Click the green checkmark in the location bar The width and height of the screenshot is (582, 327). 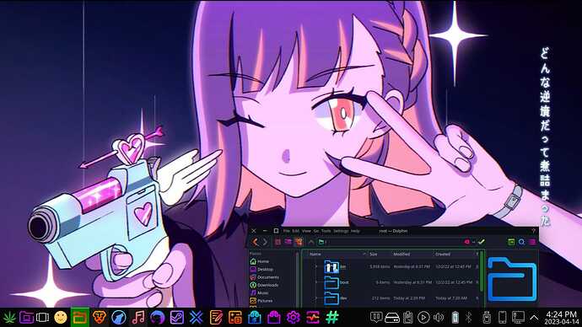482,242
